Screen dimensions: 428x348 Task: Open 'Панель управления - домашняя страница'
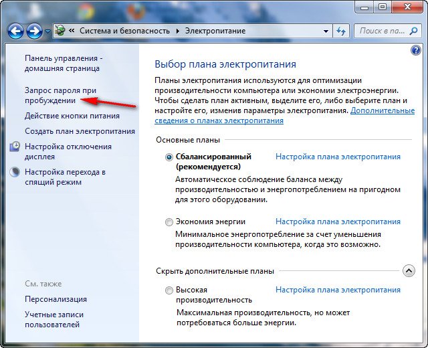tap(64, 63)
